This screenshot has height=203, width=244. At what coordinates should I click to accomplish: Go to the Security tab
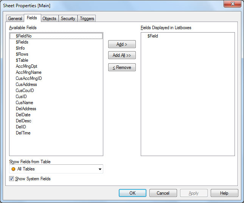click(68, 19)
